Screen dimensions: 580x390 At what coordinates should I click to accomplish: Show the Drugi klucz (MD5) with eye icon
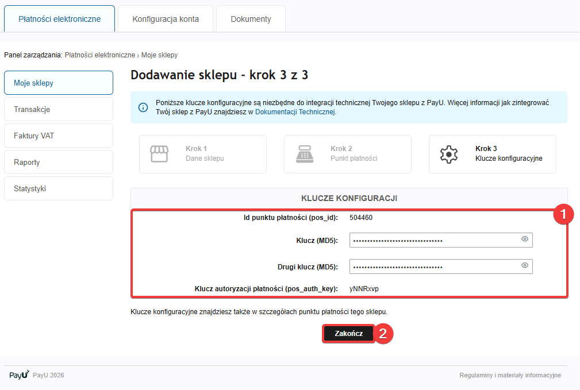(x=524, y=265)
